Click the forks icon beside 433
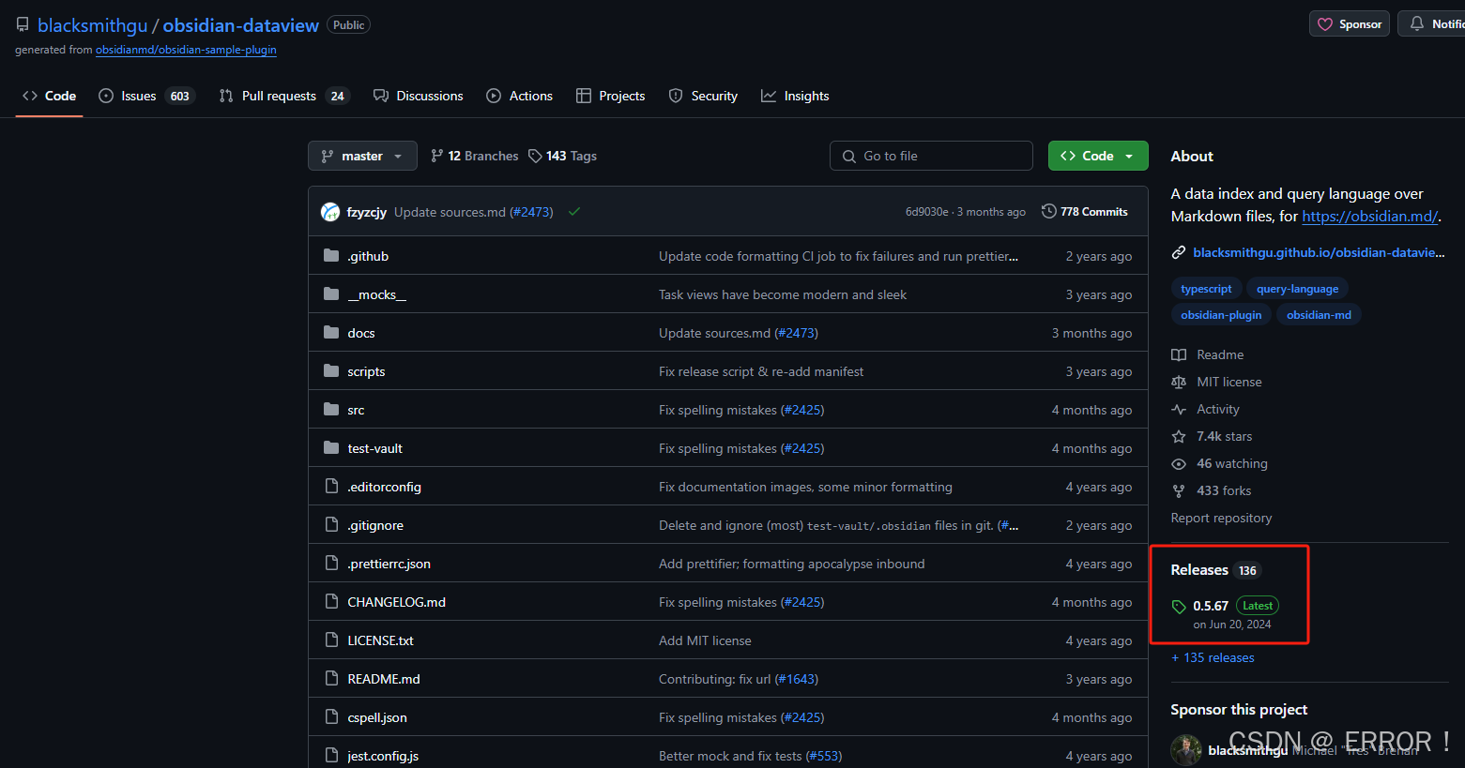Image resolution: width=1465 pixels, height=768 pixels. [1179, 490]
